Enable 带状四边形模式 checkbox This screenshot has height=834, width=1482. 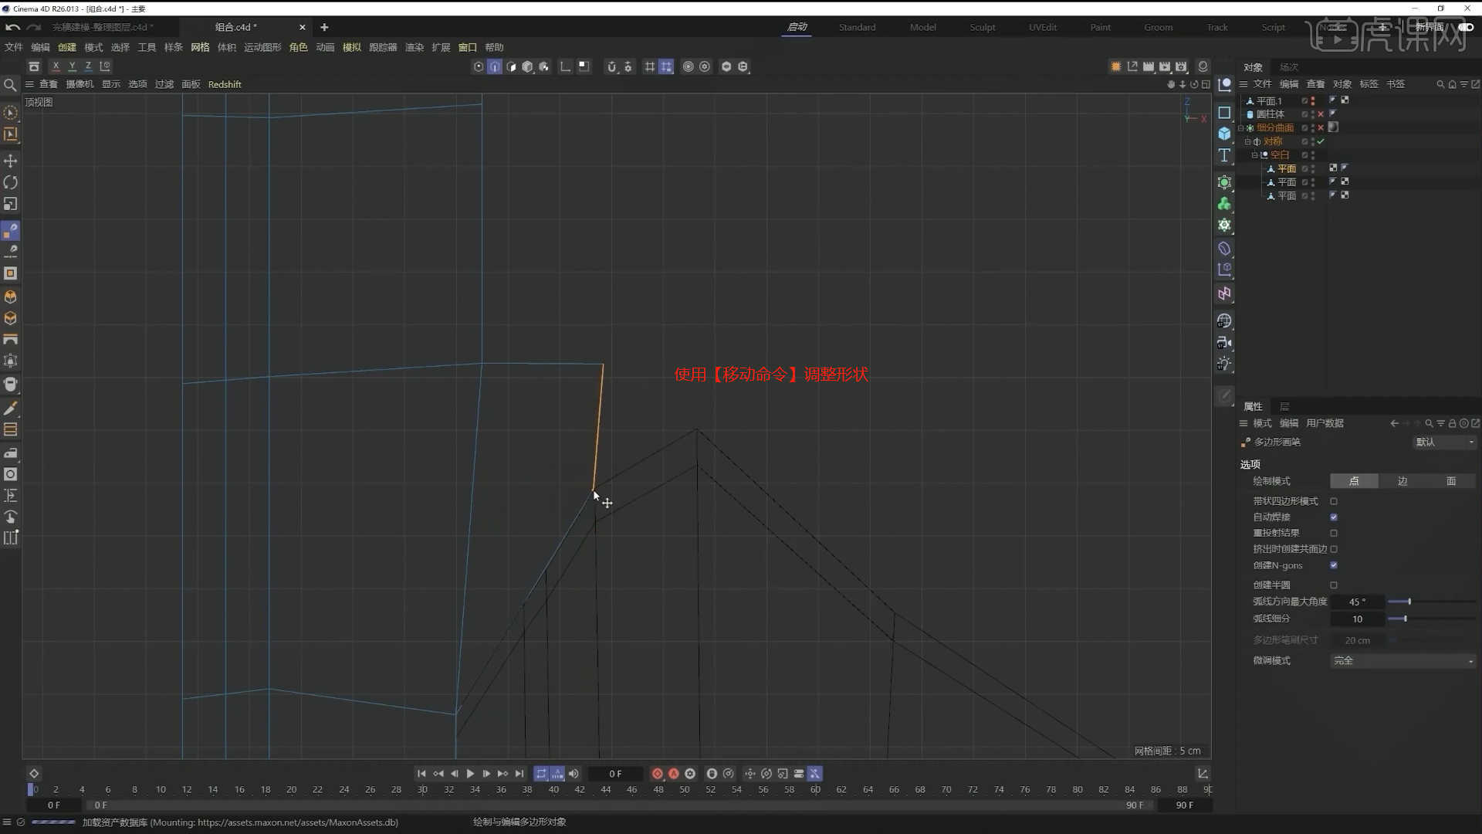coord(1334,501)
